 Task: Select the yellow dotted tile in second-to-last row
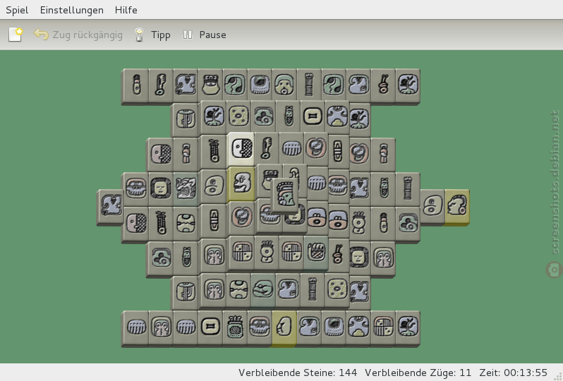(337, 289)
